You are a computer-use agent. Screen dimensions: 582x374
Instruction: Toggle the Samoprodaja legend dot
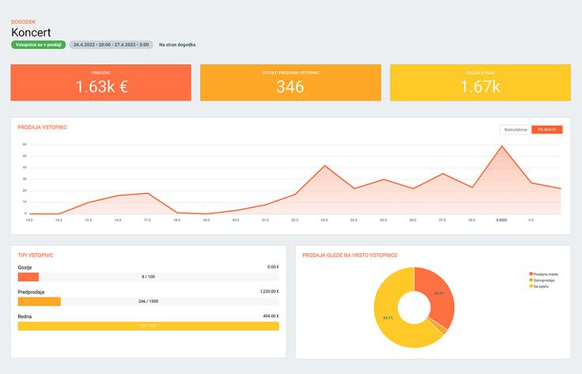pos(530,280)
